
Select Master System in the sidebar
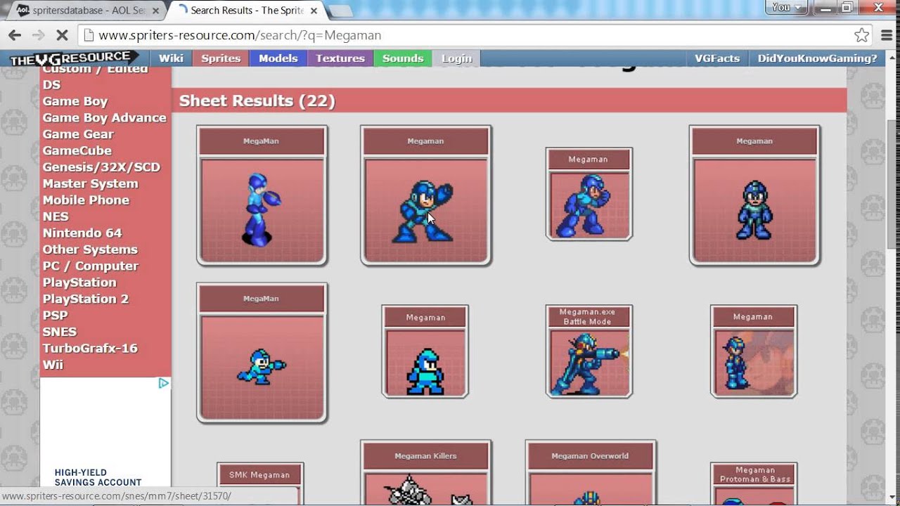(90, 183)
